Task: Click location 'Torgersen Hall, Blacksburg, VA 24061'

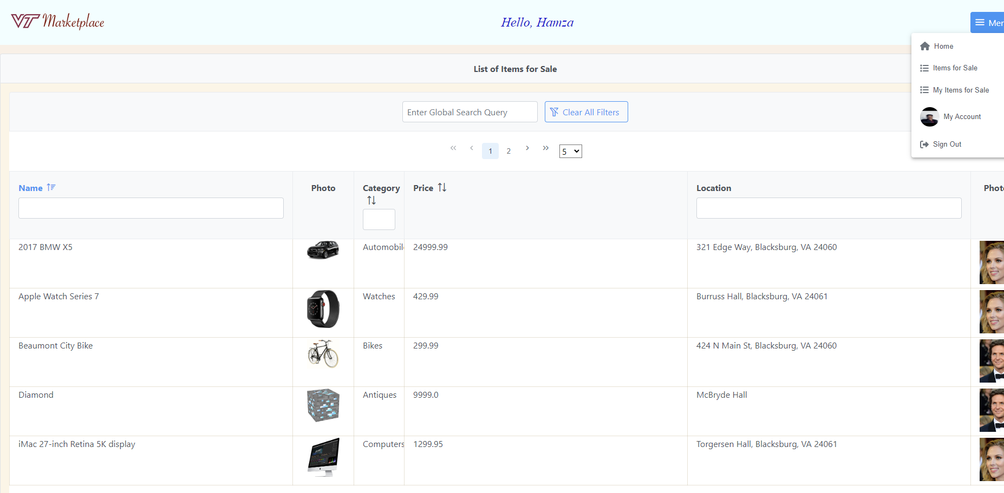Action: pos(767,444)
